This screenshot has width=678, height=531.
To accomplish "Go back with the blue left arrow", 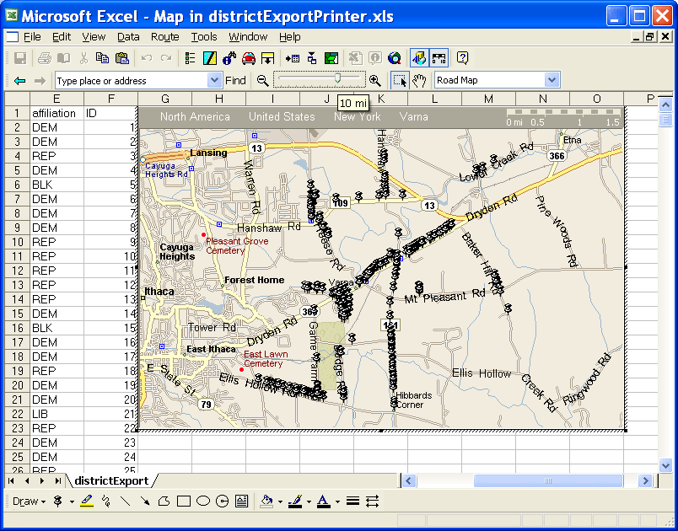I will coord(20,81).
